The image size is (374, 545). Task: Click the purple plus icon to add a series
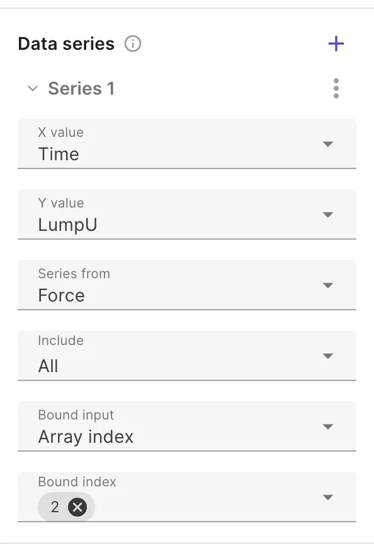pos(336,44)
